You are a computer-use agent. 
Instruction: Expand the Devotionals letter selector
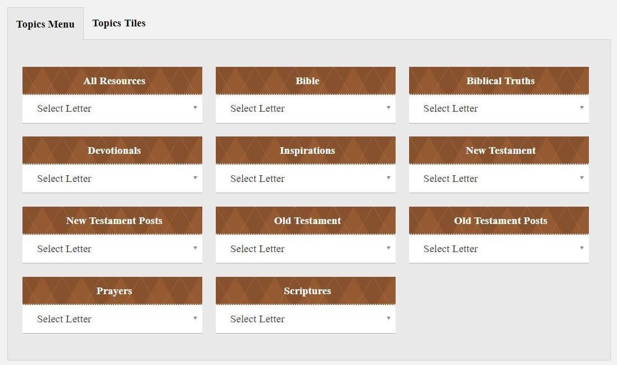tap(112, 179)
